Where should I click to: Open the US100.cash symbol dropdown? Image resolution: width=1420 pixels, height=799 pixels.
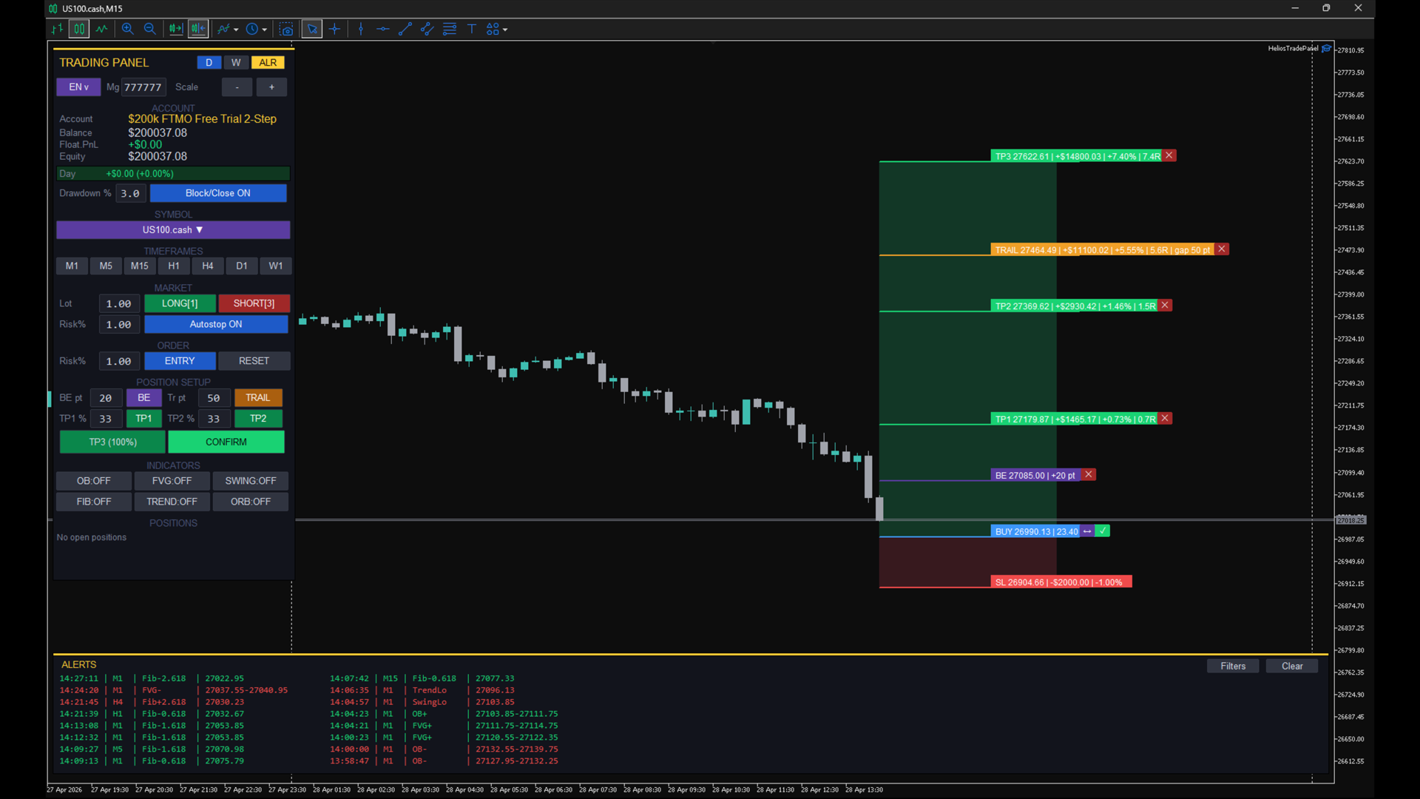point(173,230)
